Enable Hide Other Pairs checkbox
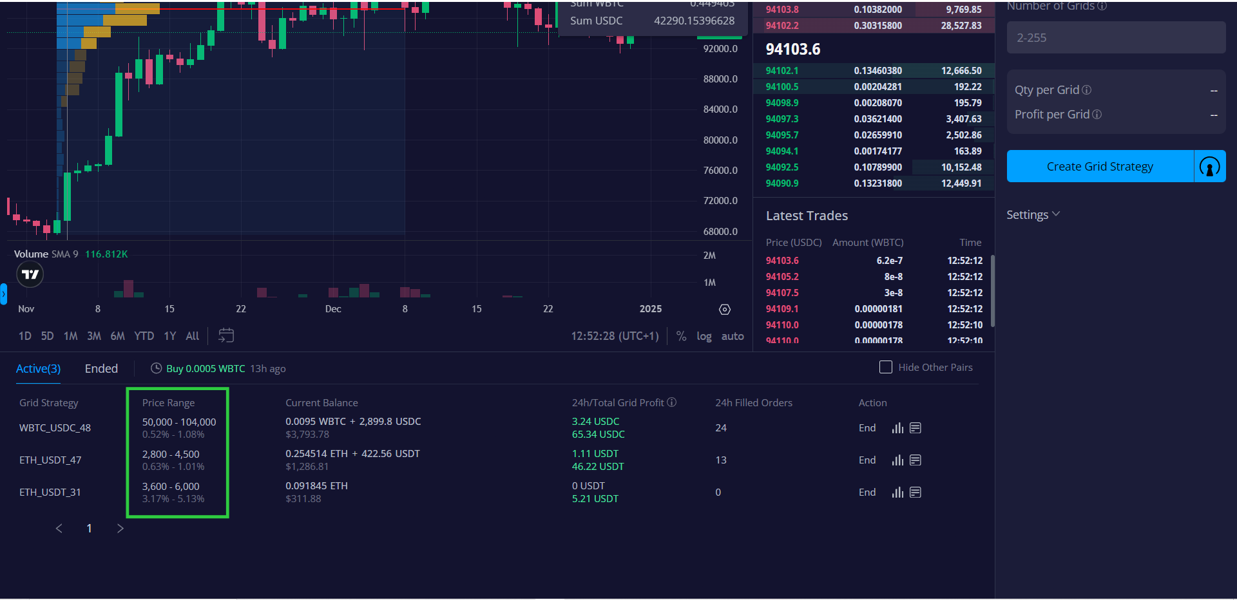 tap(886, 367)
